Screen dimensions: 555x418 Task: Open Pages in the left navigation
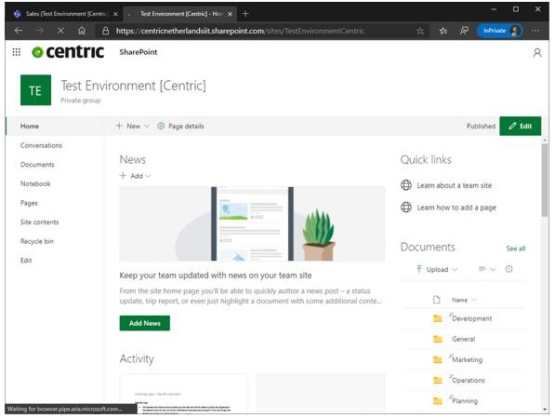[x=29, y=203]
